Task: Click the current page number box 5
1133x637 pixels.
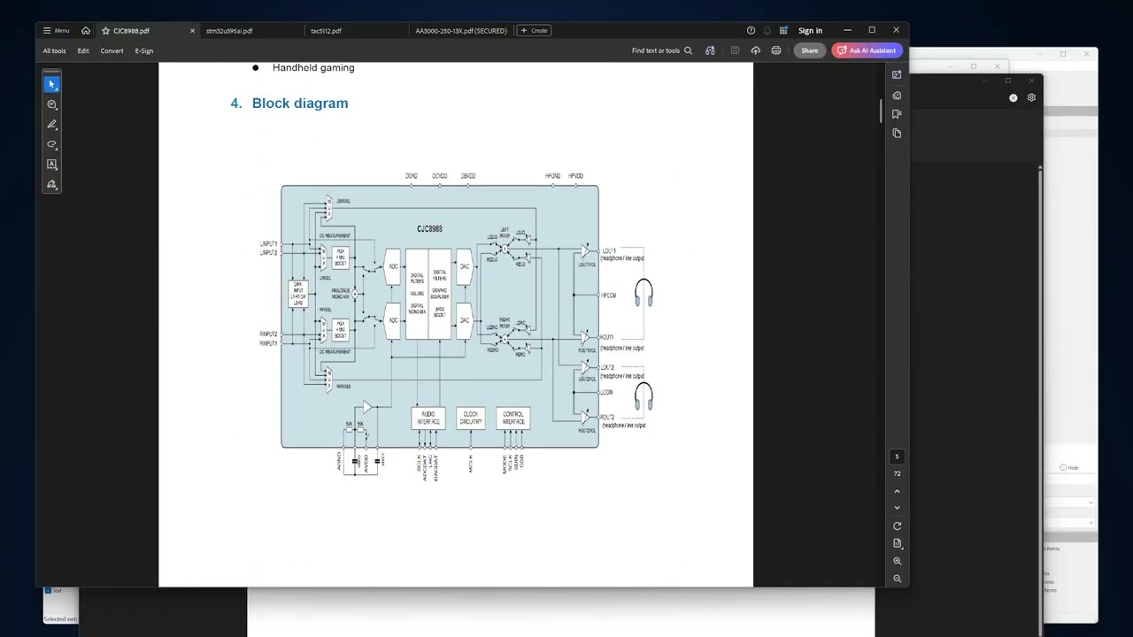Action: pos(897,457)
